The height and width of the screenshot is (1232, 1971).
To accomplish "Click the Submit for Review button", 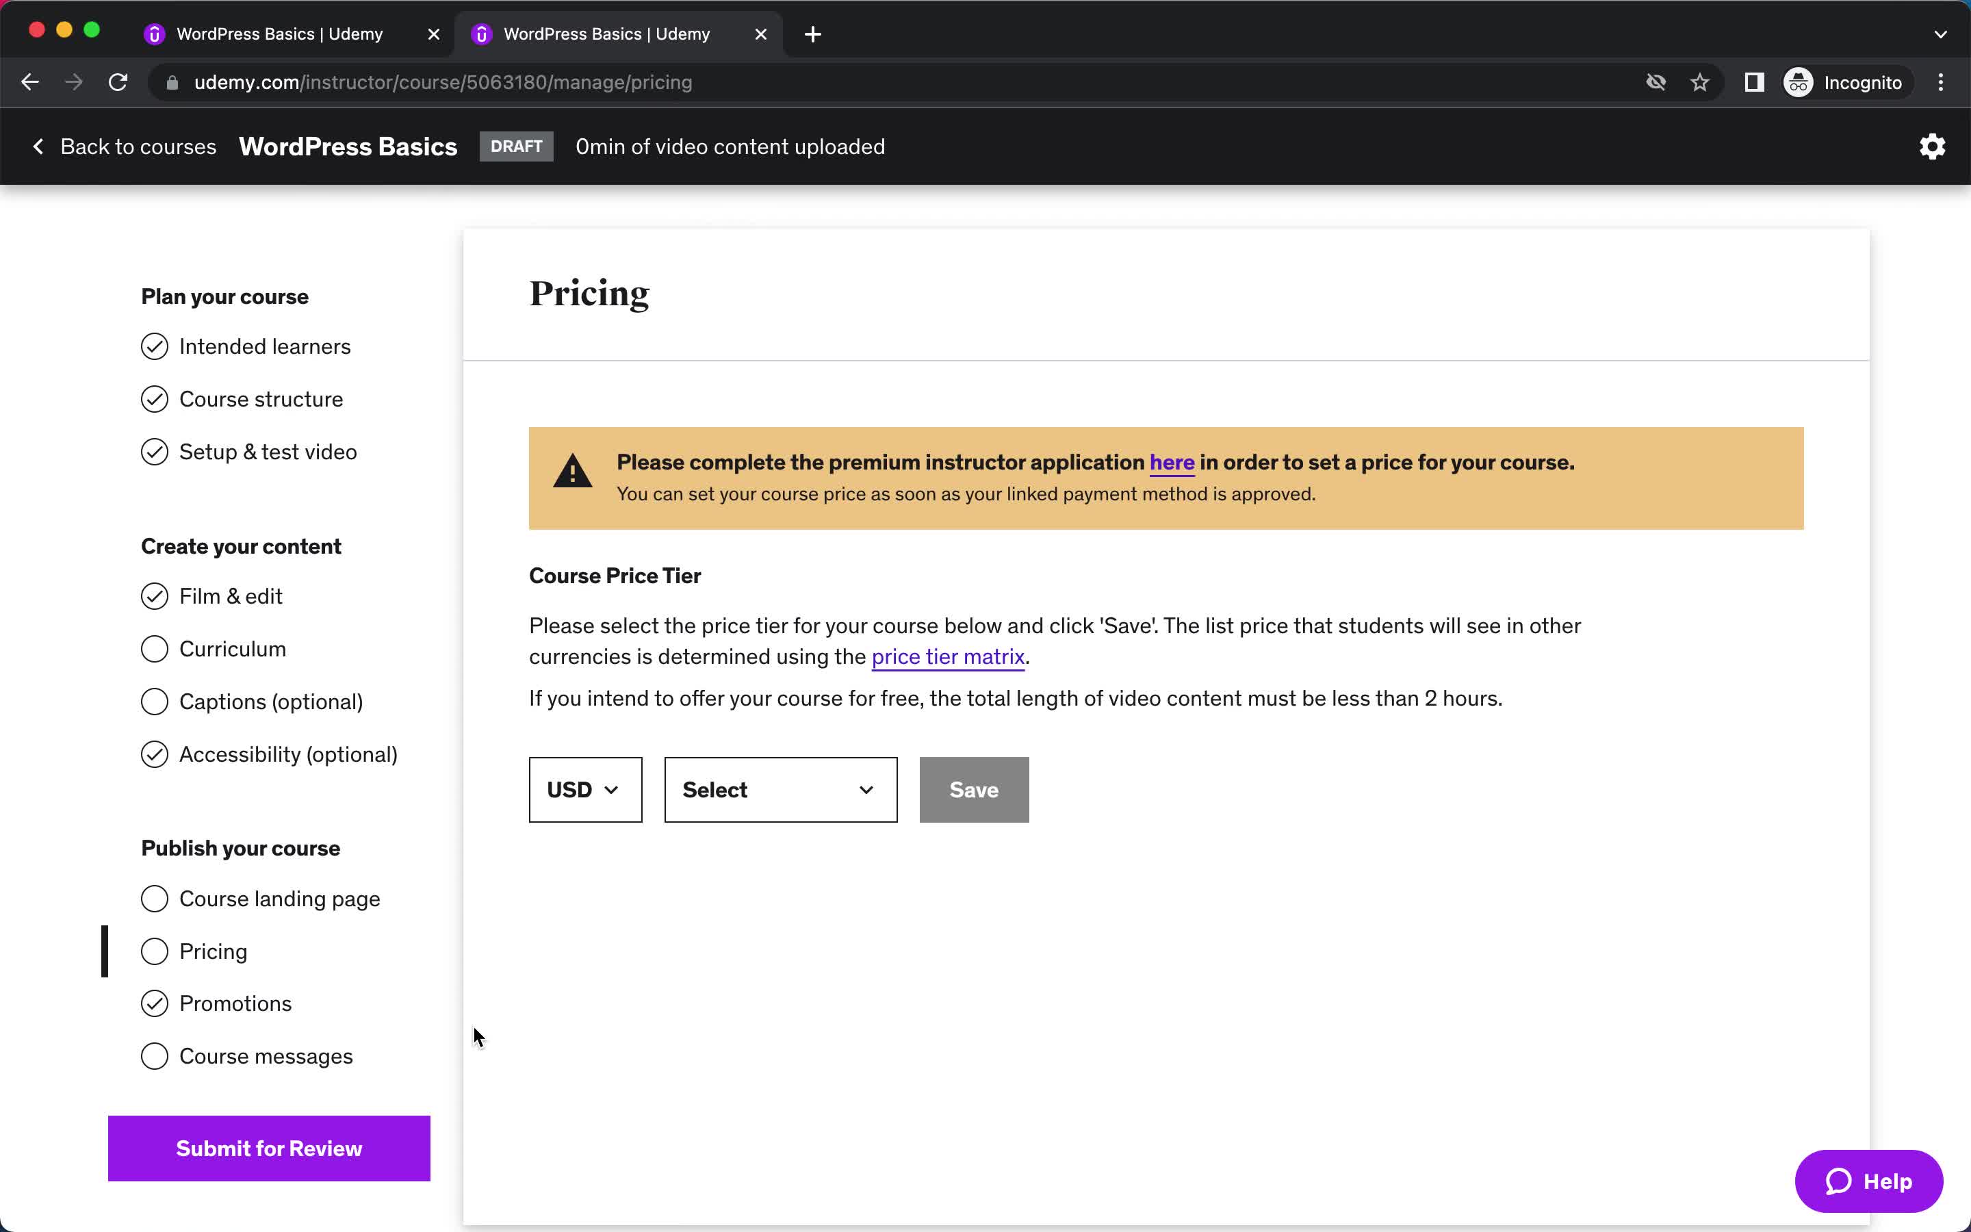I will [268, 1147].
